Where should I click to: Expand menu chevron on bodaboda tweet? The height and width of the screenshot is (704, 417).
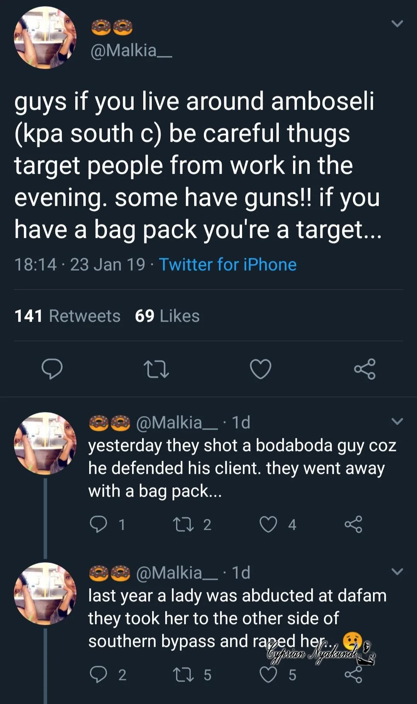tap(397, 421)
